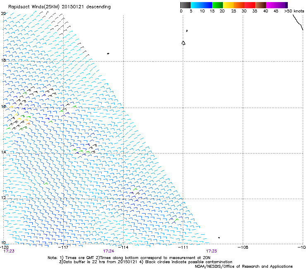The height and width of the screenshot is (269, 306).
Task: Click the brown 35-40 knots color segment
Action: click(261, 5)
